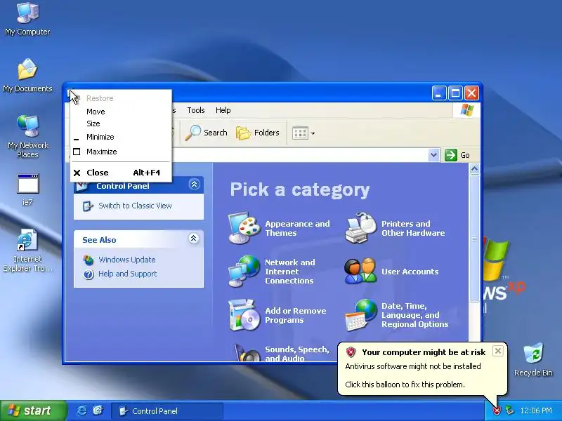
Task: Click the red security shield tray icon
Action: coord(497,410)
